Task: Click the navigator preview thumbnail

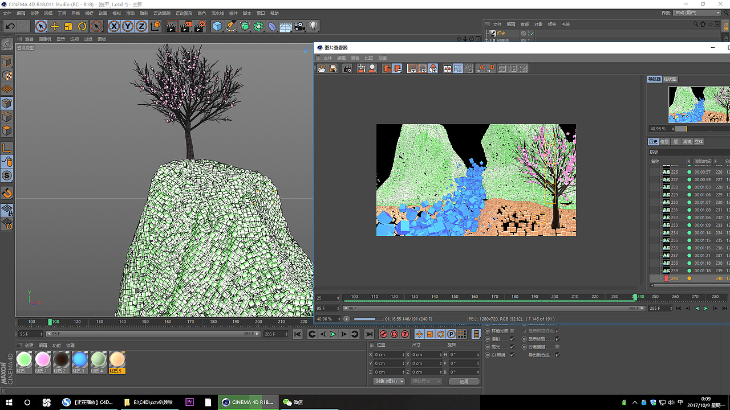Action: tap(699, 104)
